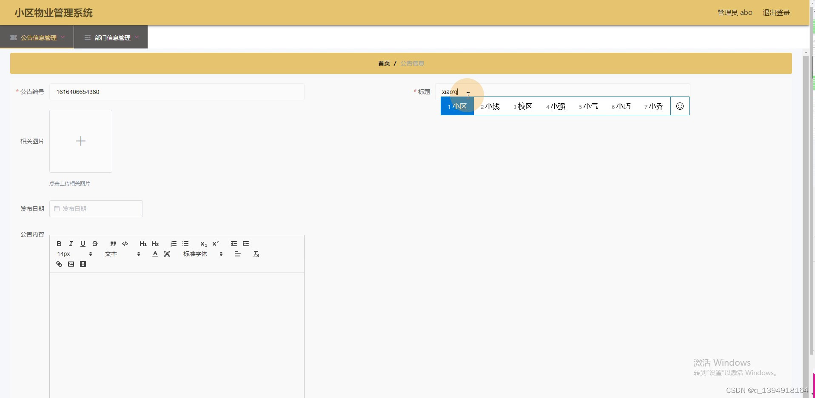The image size is (815, 398).
Task: Click 公告信息 in breadcrumb
Action: point(412,63)
